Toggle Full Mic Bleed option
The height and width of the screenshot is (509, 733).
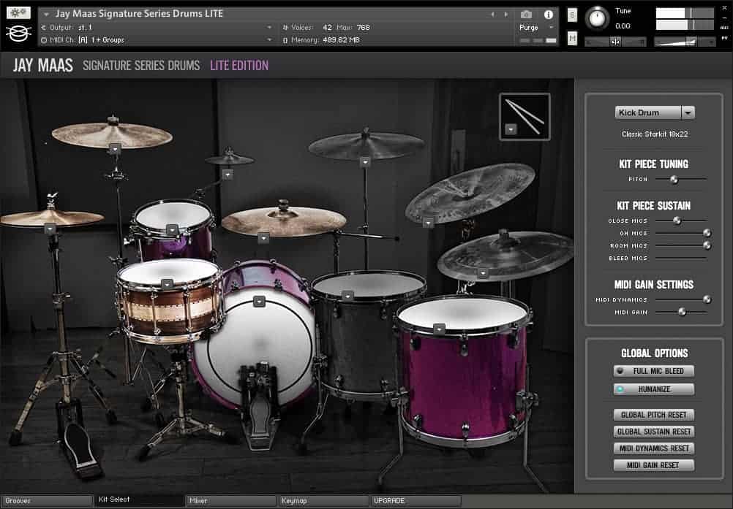click(x=653, y=371)
